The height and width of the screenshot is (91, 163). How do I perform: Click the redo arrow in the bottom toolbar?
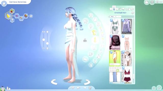pyautogui.click(x=84, y=88)
